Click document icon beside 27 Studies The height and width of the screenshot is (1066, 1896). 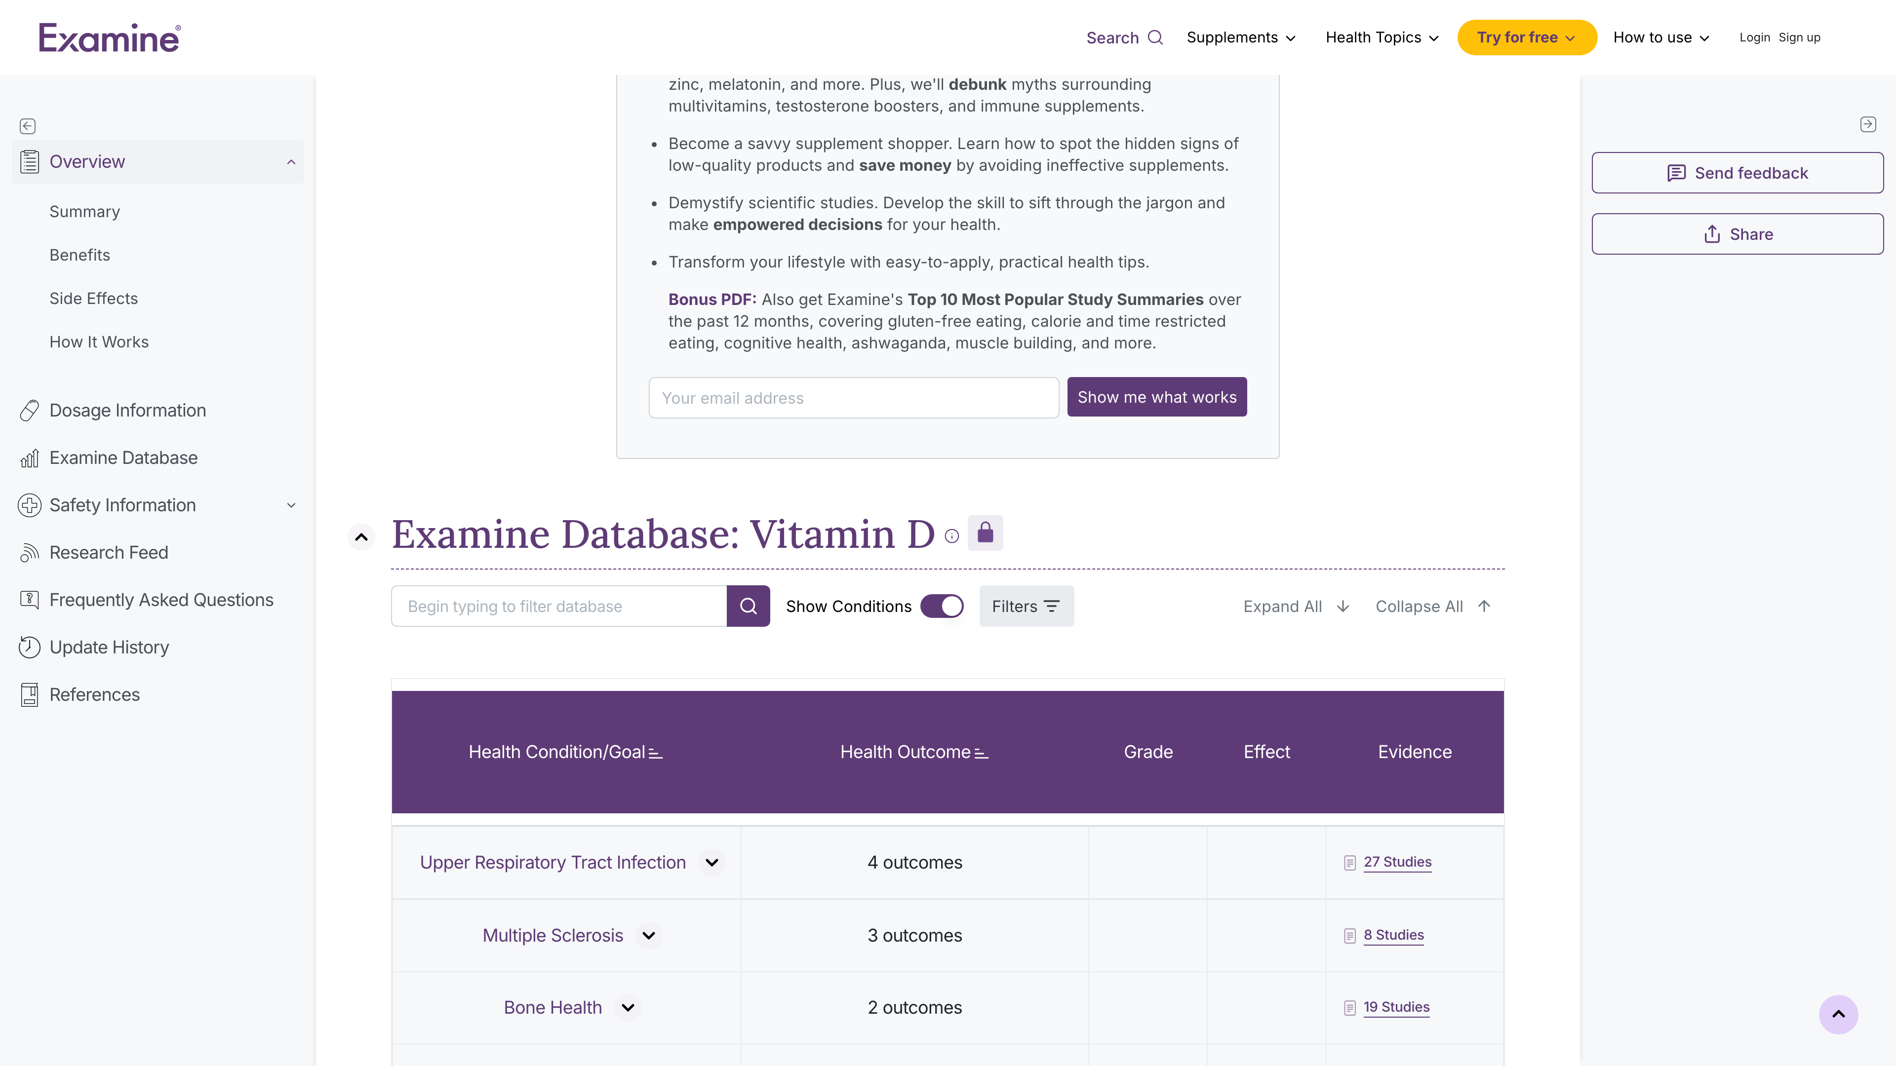[x=1350, y=863]
